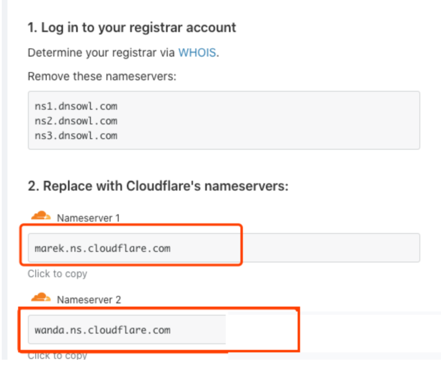Screen dimensions: 441x365
Task: Click the 'Determine your registrar via' text
Action: coord(101,53)
